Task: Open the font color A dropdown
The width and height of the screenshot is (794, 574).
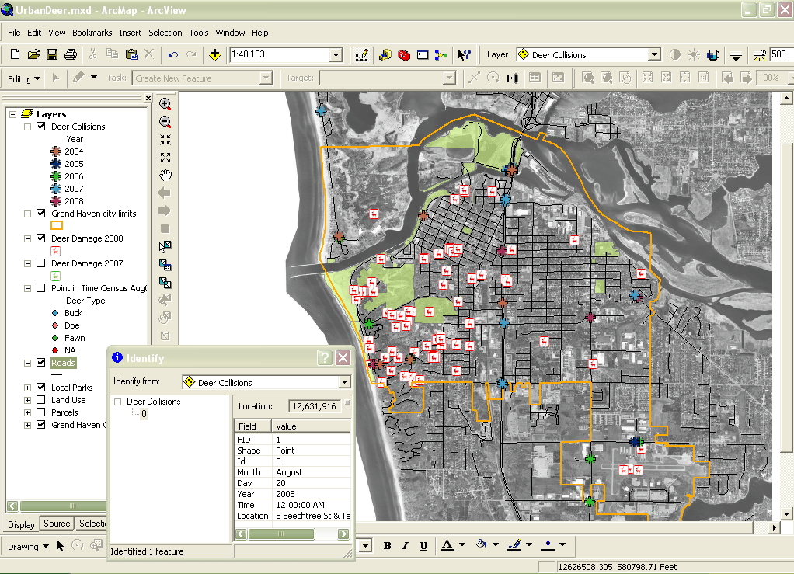Action: [x=461, y=545]
